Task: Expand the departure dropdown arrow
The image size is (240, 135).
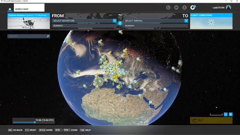Action: point(115,21)
